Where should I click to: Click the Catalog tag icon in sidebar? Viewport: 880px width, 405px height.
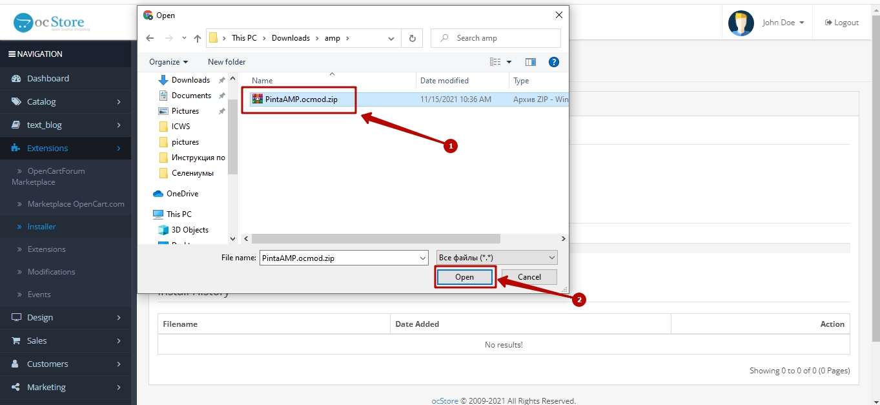tap(16, 101)
